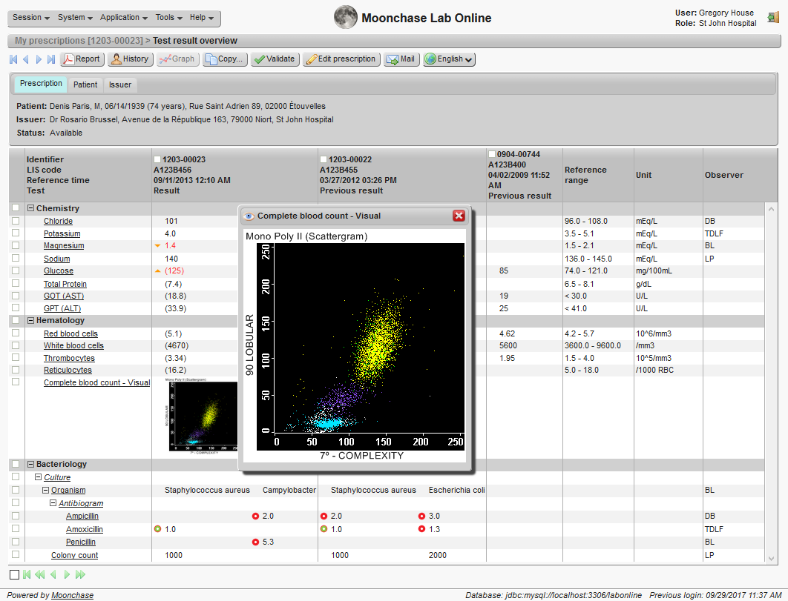Send results by Mail

coord(401,59)
